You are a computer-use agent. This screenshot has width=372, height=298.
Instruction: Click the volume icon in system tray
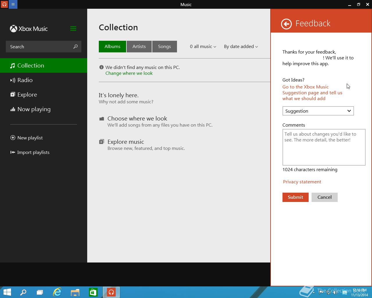click(x=336, y=292)
